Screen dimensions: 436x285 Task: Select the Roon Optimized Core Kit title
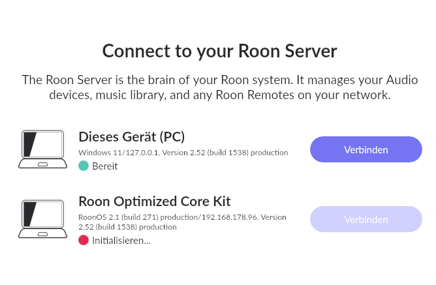(x=155, y=202)
